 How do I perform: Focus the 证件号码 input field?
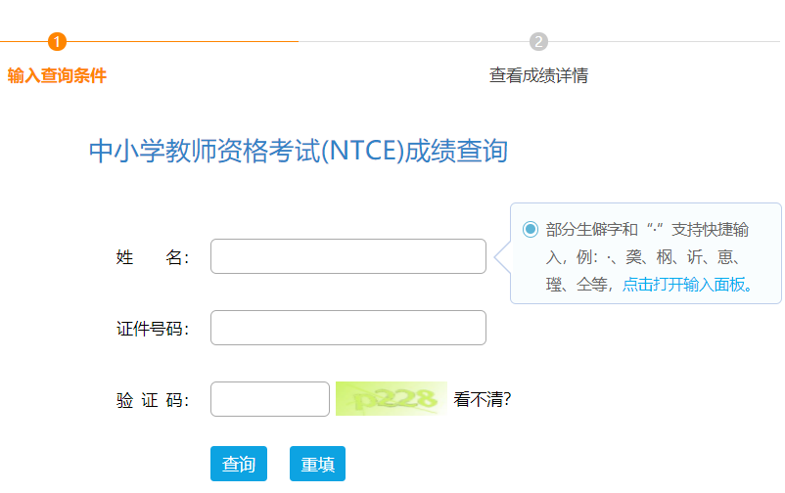[347, 328]
